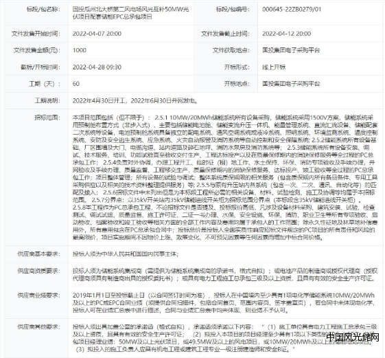The height and width of the screenshot is (358, 385).
Task: Click the 工期说明 label
Action: [x=47, y=100]
